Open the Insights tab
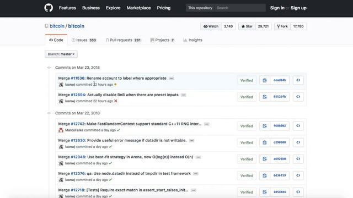Screen dimensions: 353x198 pyautogui.click(x=192, y=40)
